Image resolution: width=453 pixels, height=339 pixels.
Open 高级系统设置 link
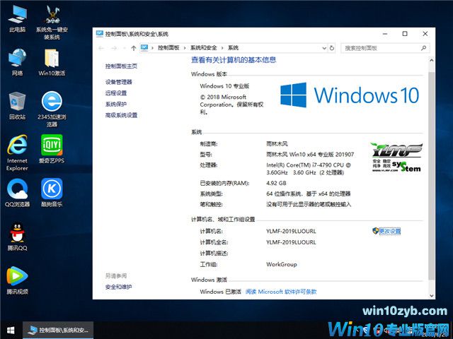click(121, 115)
